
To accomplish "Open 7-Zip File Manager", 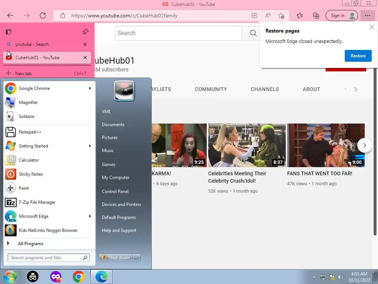I will [x=49, y=202].
